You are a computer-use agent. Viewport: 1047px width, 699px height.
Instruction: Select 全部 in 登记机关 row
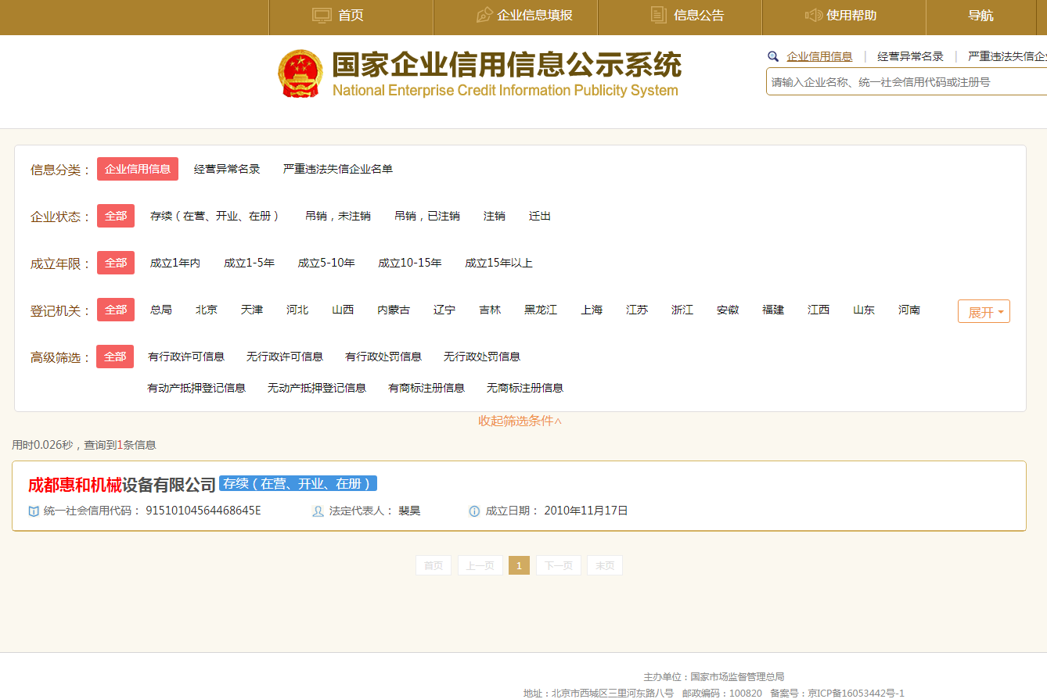116,310
